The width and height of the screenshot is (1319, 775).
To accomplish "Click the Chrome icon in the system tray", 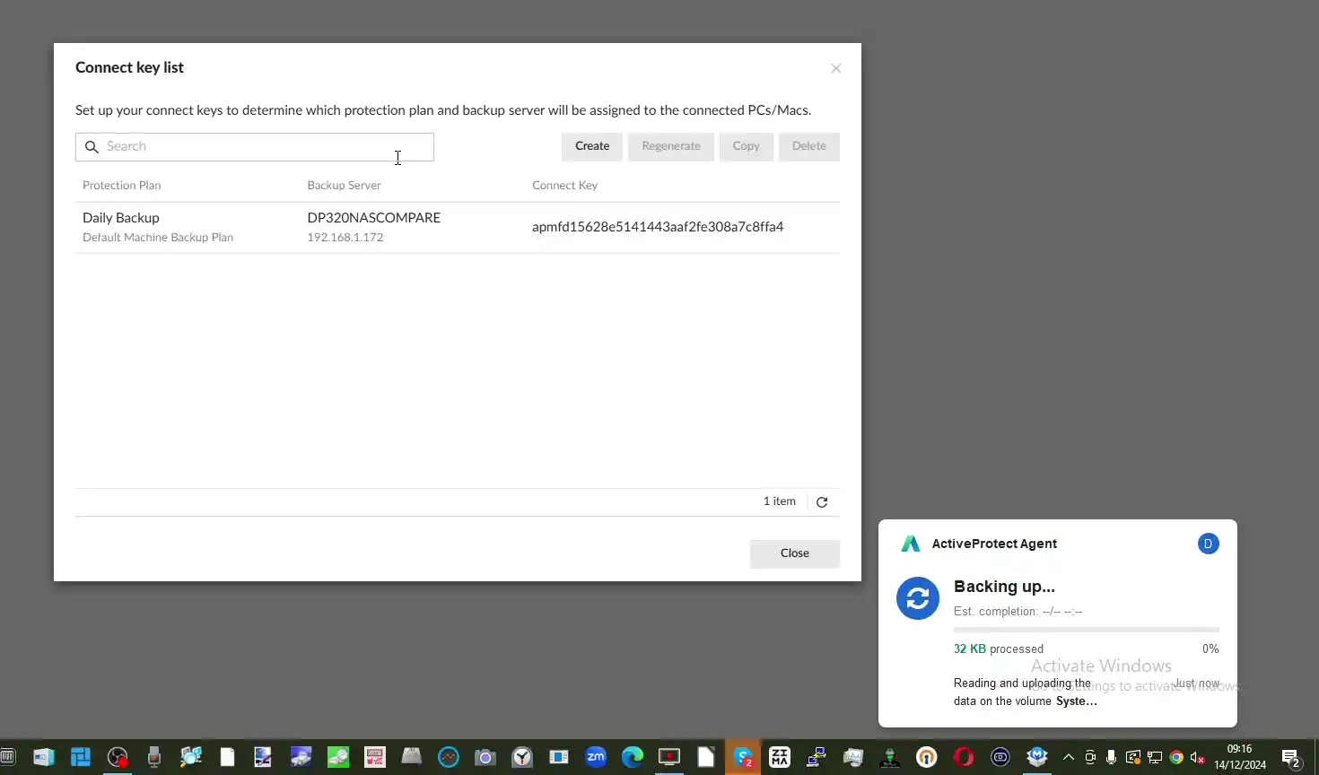I will [1175, 756].
